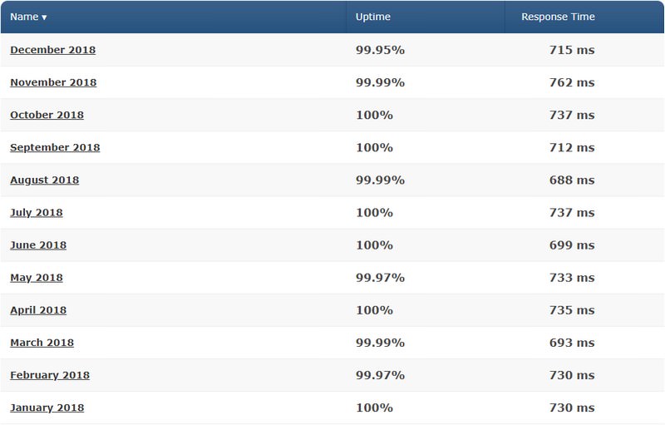Open the February 2018 link
The height and width of the screenshot is (425, 665).
pos(50,374)
